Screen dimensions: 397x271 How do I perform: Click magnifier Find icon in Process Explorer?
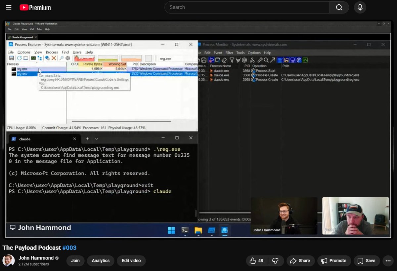click(62, 58)
